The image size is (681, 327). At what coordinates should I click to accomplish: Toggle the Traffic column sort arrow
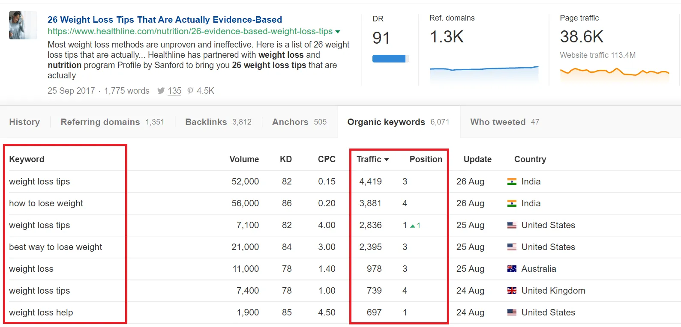(387, 160)
